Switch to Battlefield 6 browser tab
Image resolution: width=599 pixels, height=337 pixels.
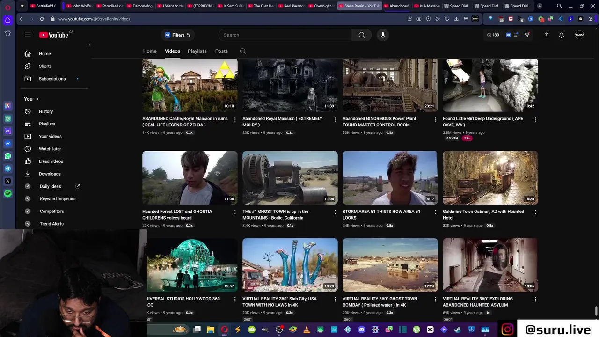pyautogui.click(x=43, y=6)
